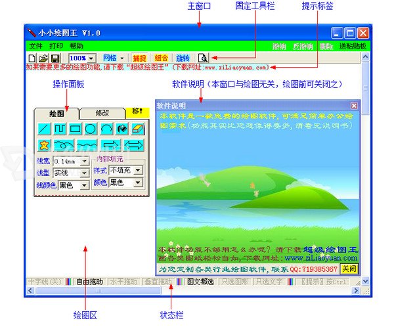Select 图文都选 selection mode

coord(200,282)
